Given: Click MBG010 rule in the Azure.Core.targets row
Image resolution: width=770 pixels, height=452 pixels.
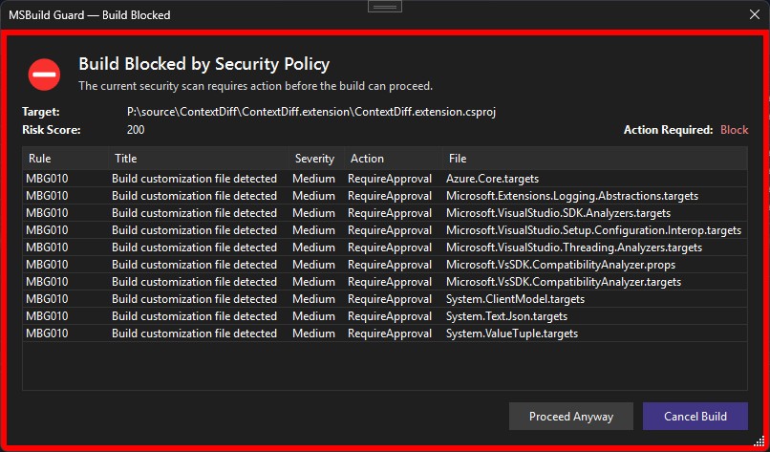Looking at the screenshot, I should pyautogui.click(x=47, y=179).
